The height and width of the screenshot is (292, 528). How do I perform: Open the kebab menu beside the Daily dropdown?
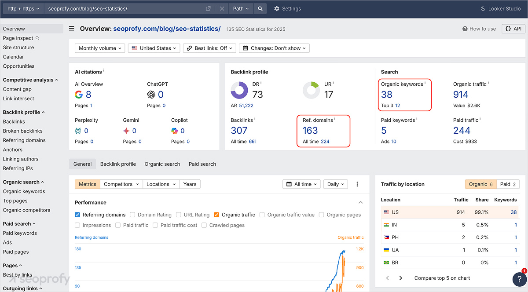point(357,184)
